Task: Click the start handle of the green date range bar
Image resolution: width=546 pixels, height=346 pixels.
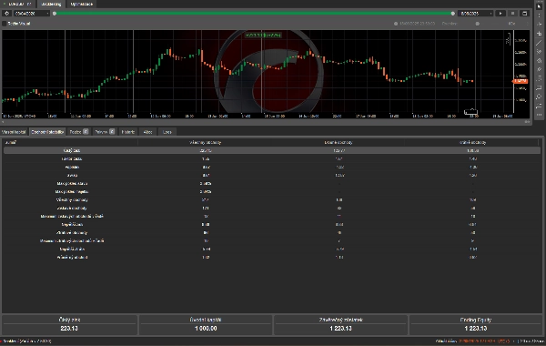Action: 55,14
